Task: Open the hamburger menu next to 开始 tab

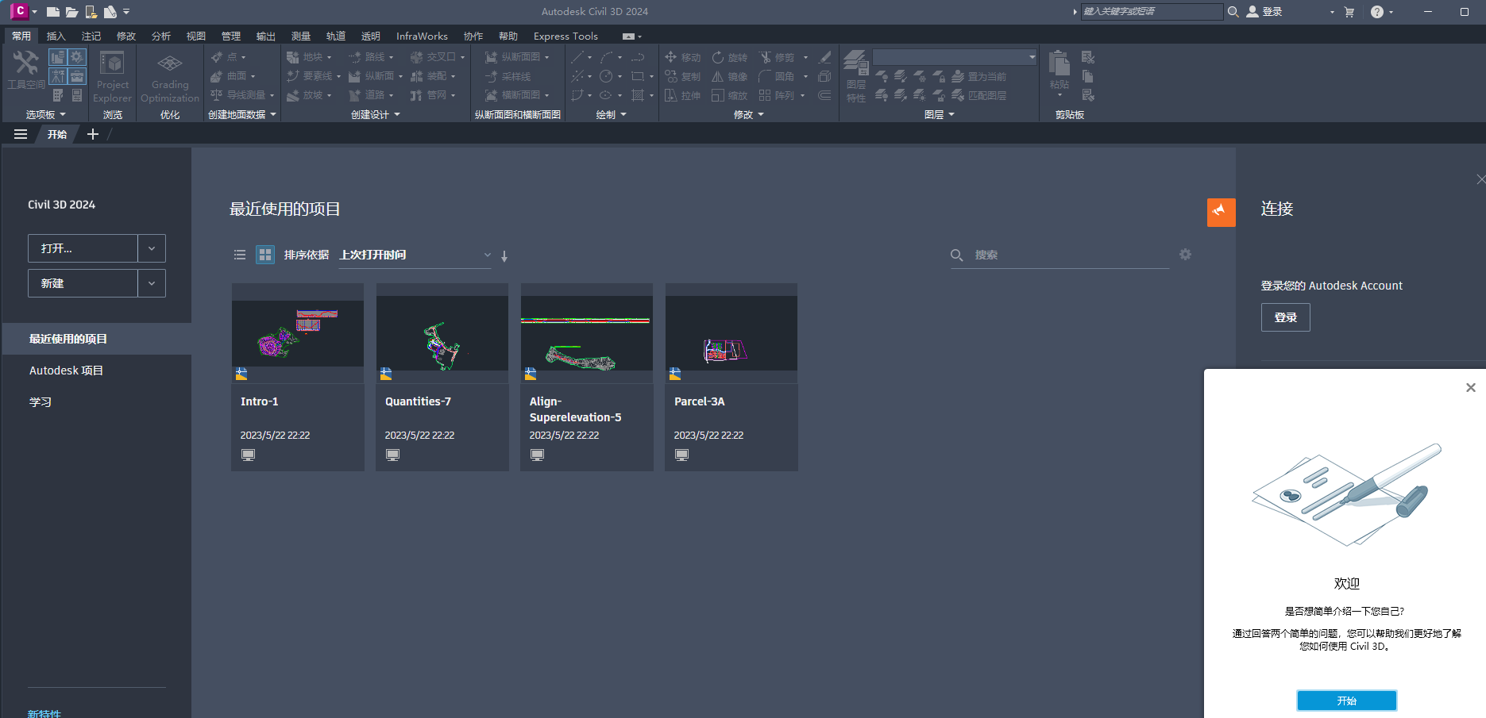Action: [x=21, y=134]
